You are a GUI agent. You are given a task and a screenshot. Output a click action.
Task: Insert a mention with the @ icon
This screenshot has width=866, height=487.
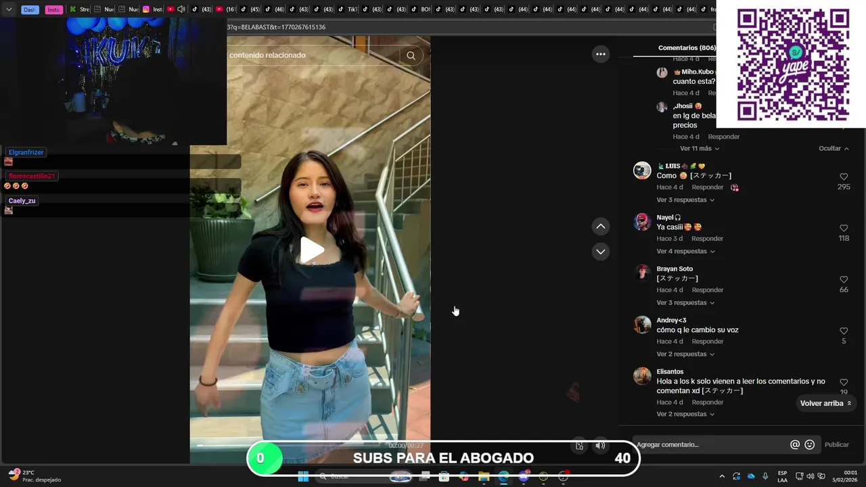tap(795, 444)
